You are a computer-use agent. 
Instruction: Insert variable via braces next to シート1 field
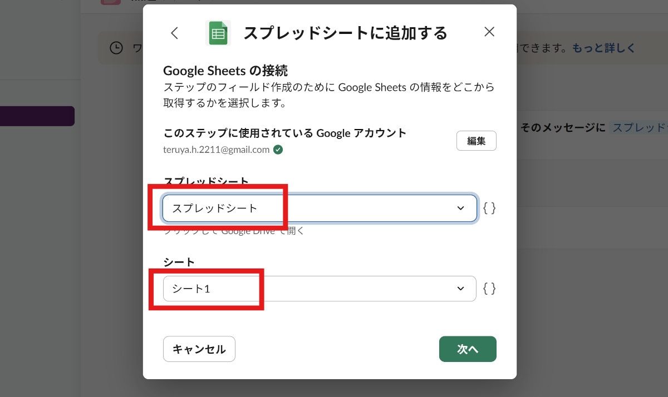[x=489, y=289]
